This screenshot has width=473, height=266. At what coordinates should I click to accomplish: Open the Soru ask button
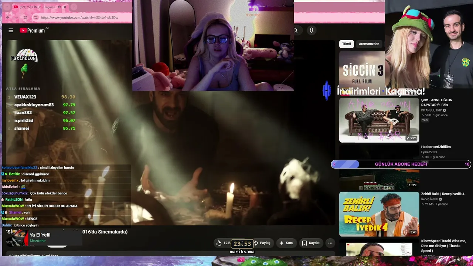coord(286,243)
